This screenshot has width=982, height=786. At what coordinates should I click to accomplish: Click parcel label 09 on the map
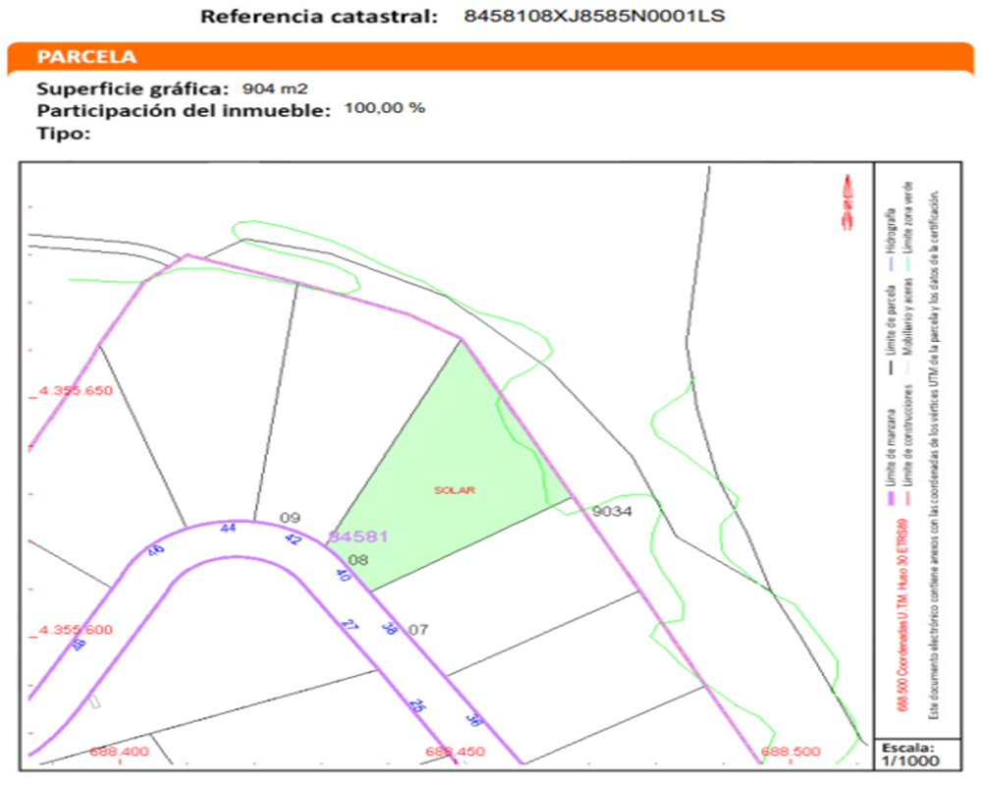pyautogui.click(x=290, y=518)
